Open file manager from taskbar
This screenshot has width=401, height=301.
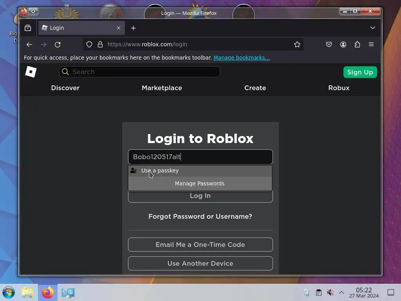point(28,292)
